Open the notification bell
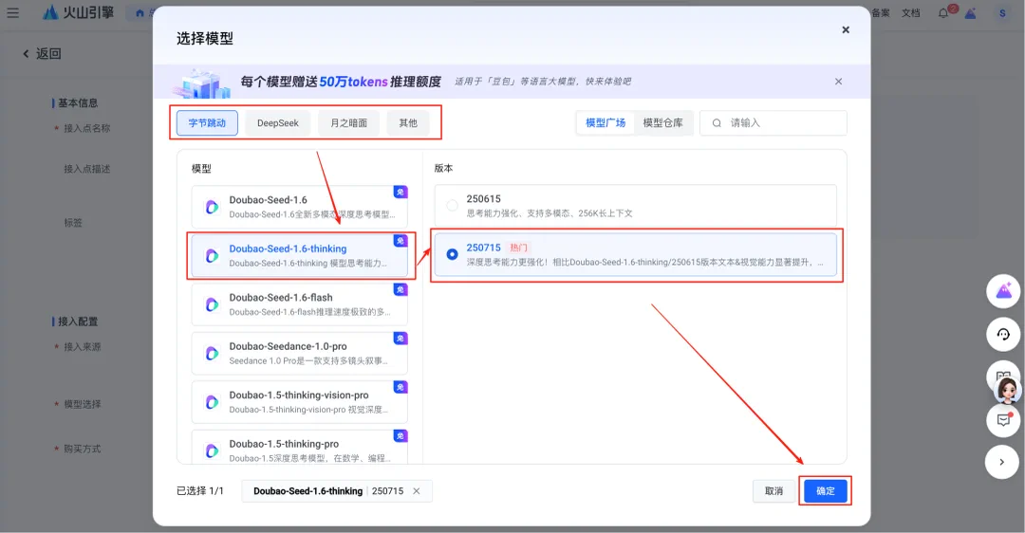 (x=943, y=13)
